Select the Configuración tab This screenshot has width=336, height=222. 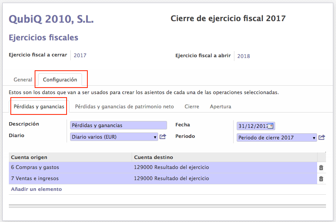pos(60,80)
